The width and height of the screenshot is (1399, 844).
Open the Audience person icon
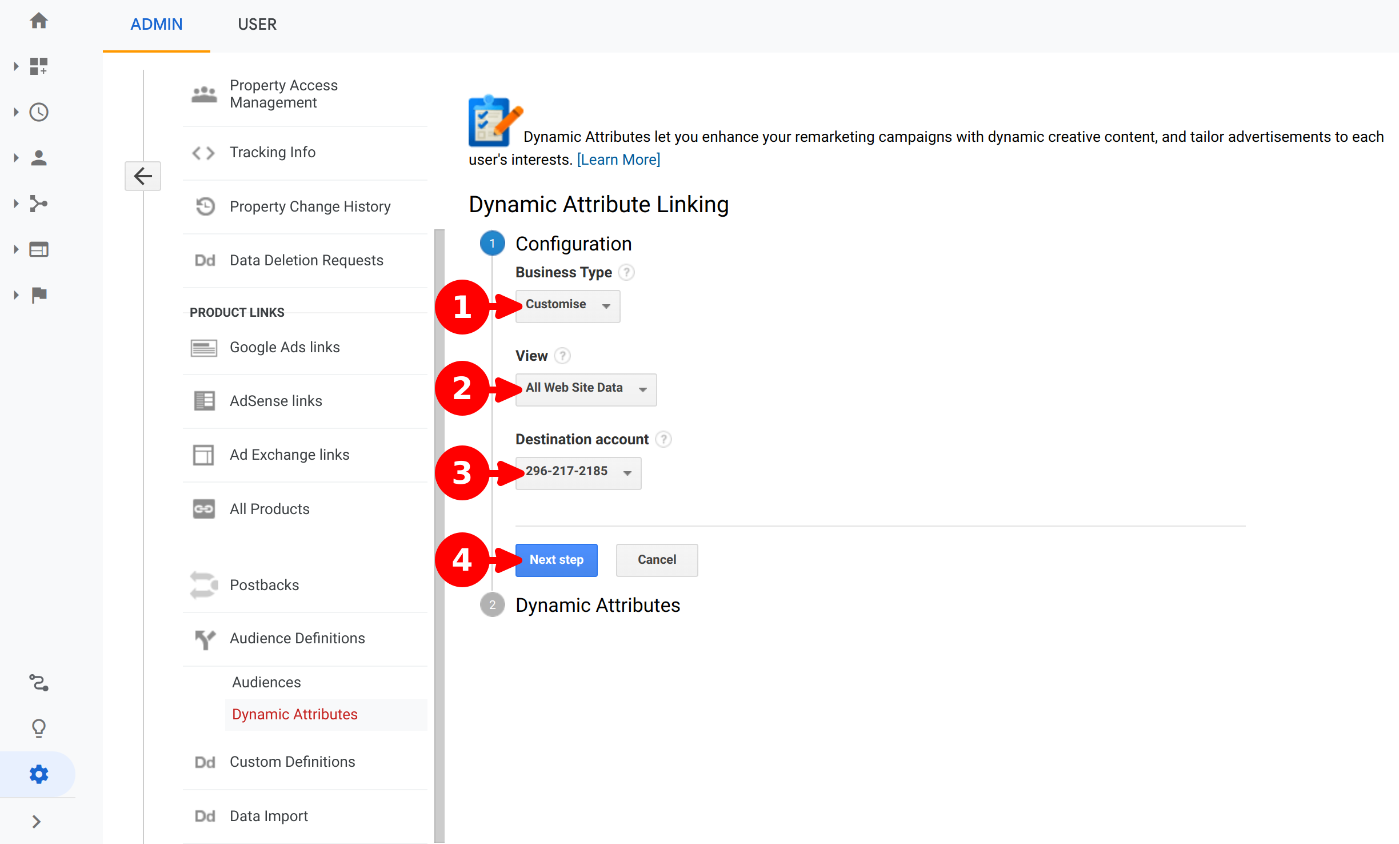(x=38, y=158)
